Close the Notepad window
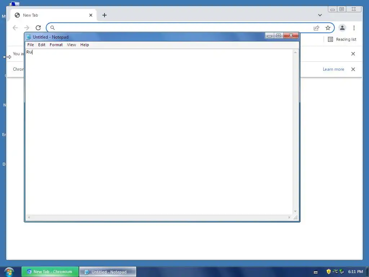Viewport: 369px width, 277px height. 291,35
